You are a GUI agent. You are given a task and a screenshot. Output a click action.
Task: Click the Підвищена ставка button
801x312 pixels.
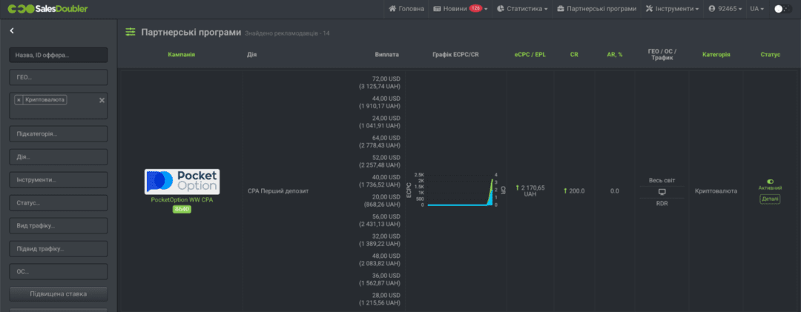click(59, 294)
